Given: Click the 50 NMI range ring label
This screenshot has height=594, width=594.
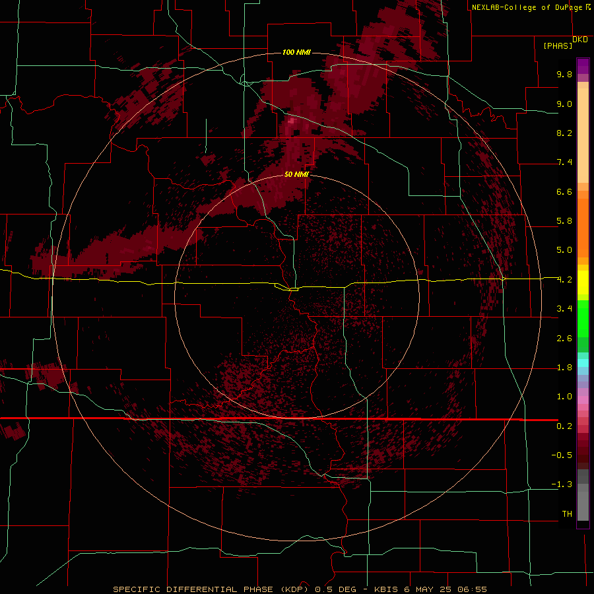Looking at the screenshot, I should [x=296, y=174].
